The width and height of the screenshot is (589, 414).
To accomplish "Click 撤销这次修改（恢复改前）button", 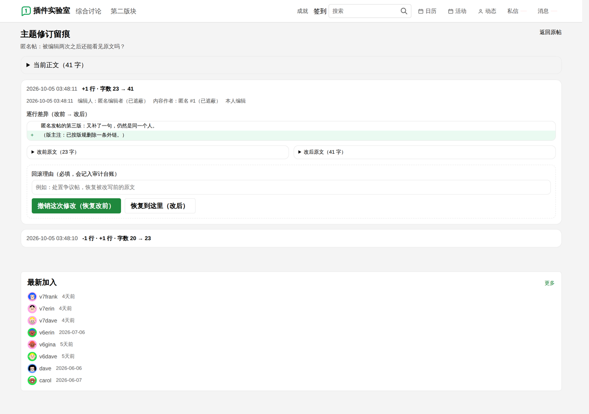I will point(76,206).
